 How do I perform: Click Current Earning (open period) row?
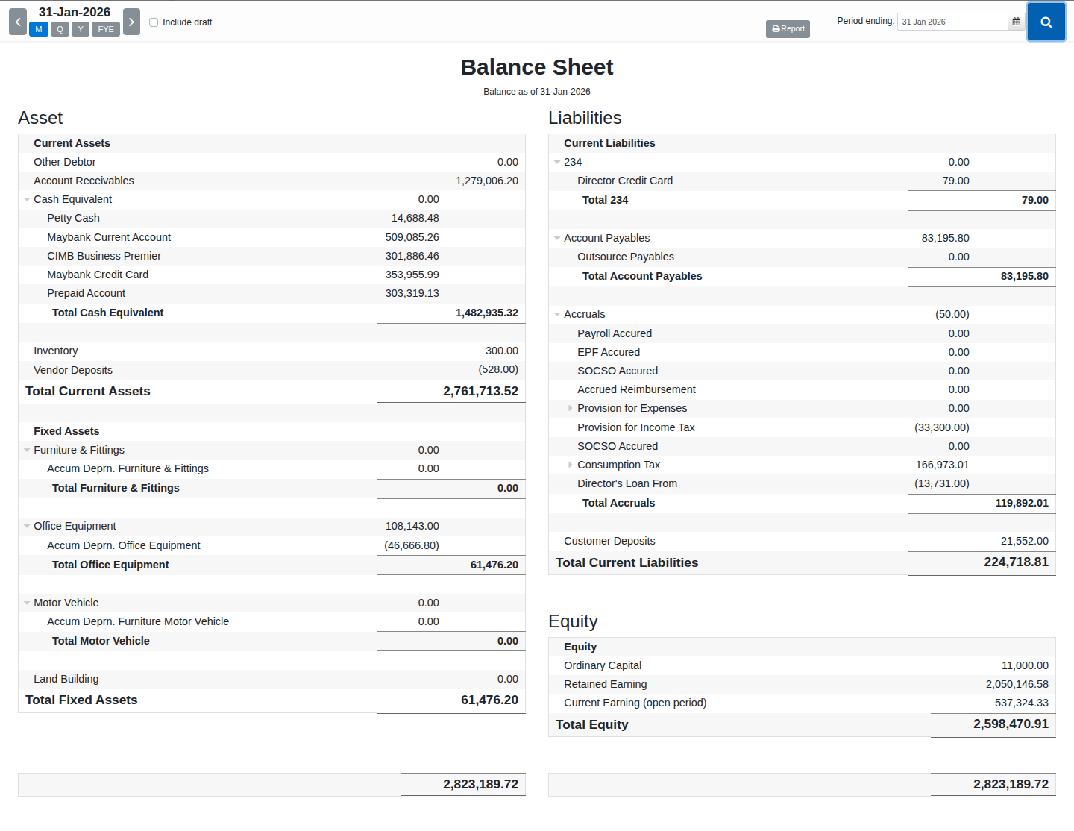point(802,703)
